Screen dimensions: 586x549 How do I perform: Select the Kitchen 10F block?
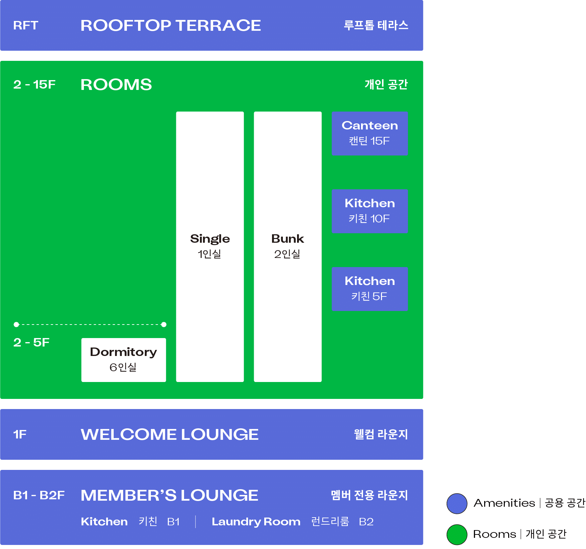coord(369,211)
